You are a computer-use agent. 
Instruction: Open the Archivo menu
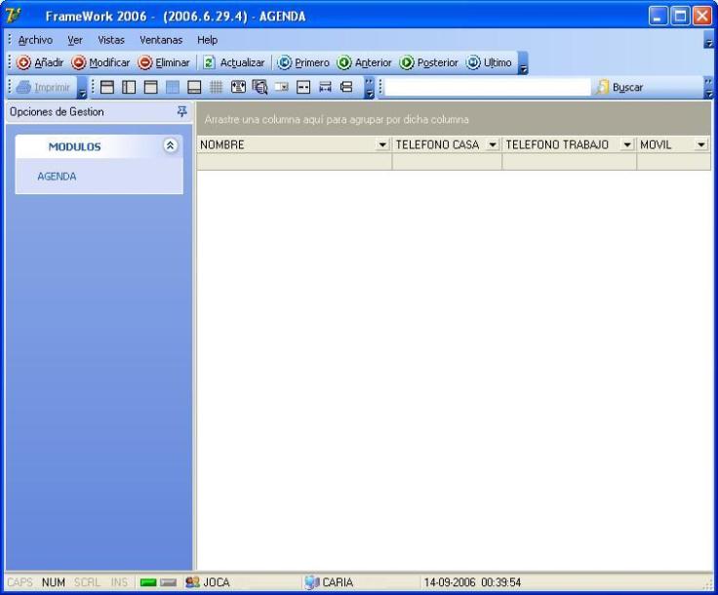click(x=35, y=40)
